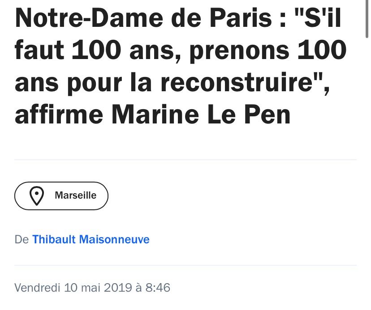
Task: Click the word "Maisonneuve" in author link
Action: pyautogui.click(x=114, y=239)
